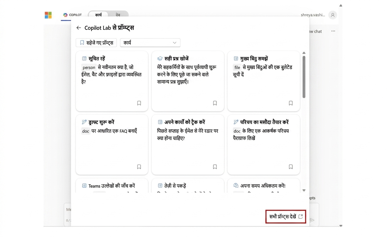Bookmark the सही प्रश्न खोजें prompt card
Viewport: 387px width, 237px height.
[x=215, y=103]
